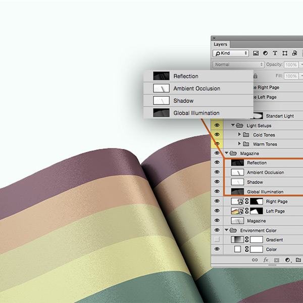Click the Fill value field

point(291,76)
